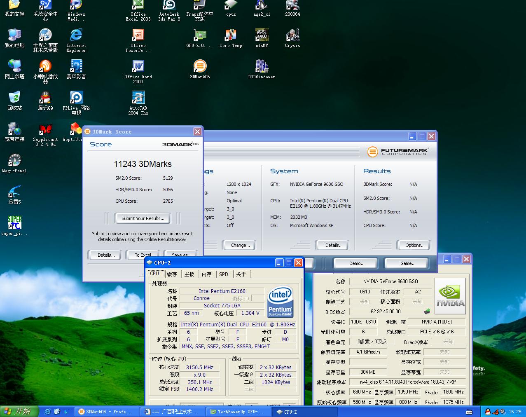Select the Office PowerPoint desktop icon
This screenshot has height=417, width=526.
138,40
